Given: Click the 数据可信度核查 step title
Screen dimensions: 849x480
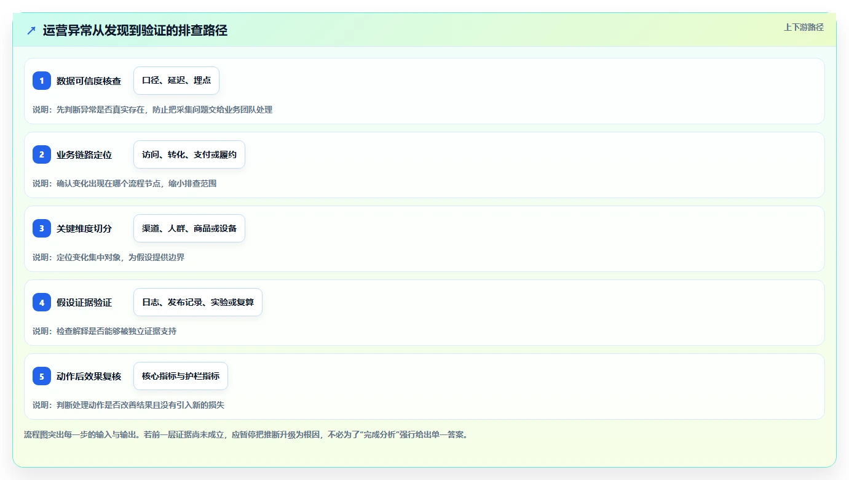Looking at the screenshot, I should click(x=89, y=81).
